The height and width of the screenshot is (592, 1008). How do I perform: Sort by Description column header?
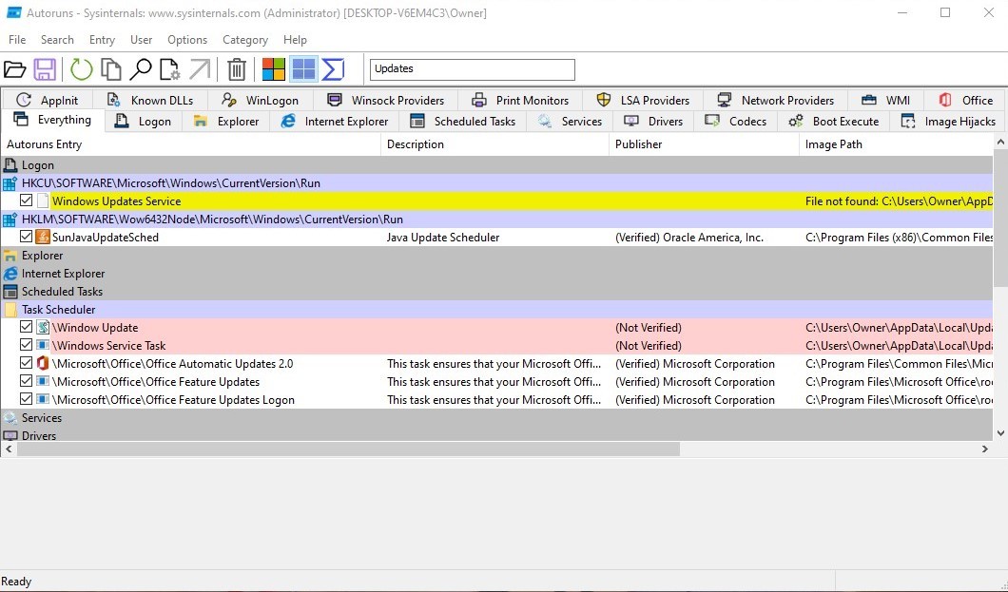click(x=495, y=143)
